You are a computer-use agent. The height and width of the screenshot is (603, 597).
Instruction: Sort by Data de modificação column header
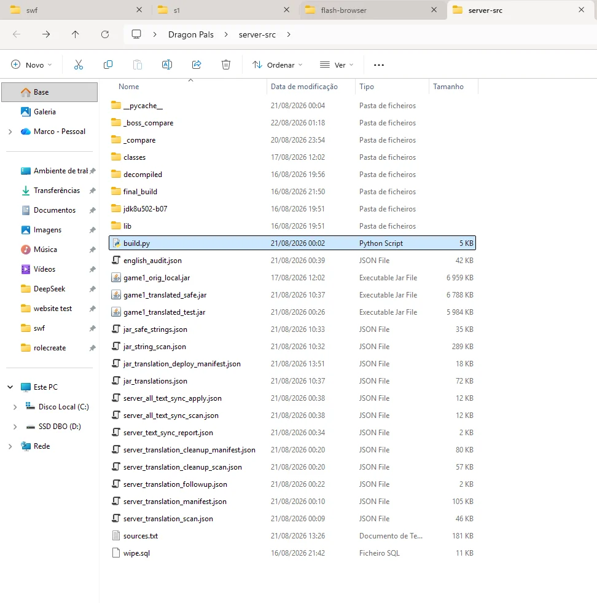(x=304, y=87)
